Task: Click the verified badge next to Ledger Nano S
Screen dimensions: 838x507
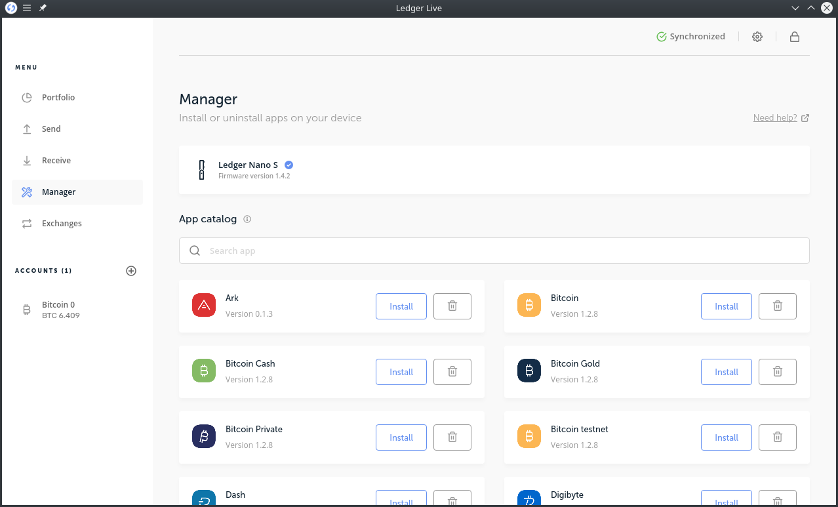Action: click(x=289, y=165)
